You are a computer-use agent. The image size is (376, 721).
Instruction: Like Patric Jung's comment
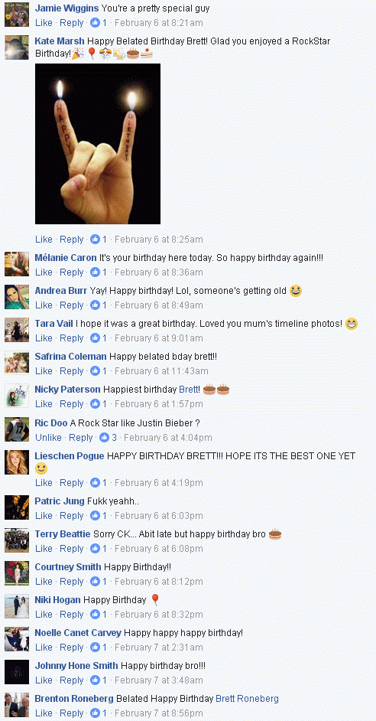pyautogui.click(x=44, y=515)
